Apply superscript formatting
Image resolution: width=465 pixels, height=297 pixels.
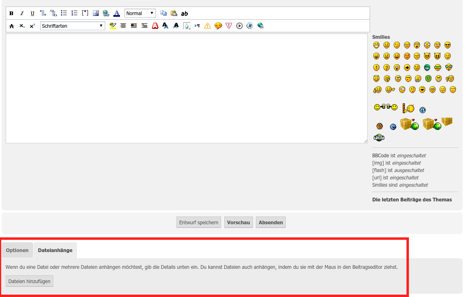(32, 26)
